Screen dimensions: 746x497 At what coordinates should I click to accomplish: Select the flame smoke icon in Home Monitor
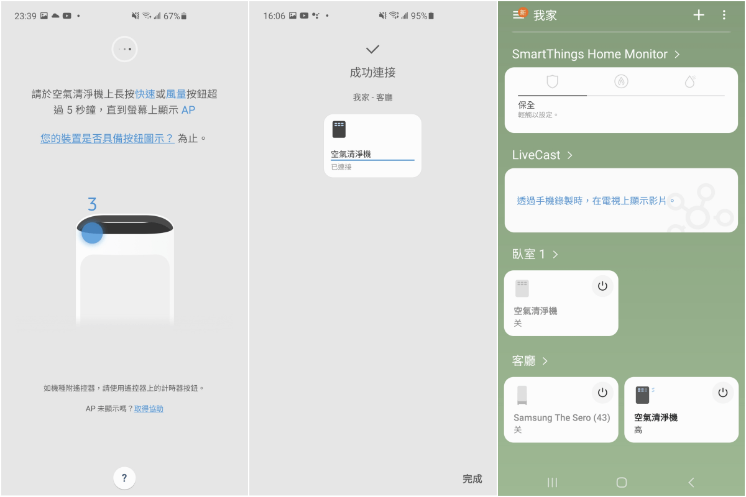pos(621,81)
